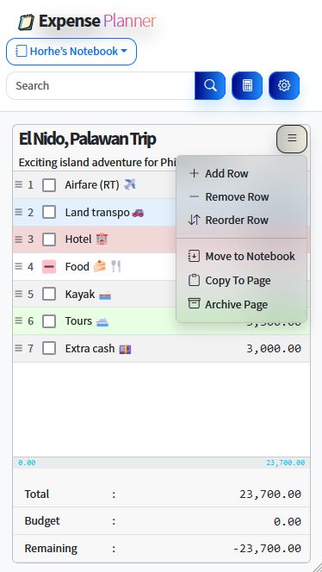Screen dimensions: 322x572
Task: Toggle the Food row's partial checkbox
Action: [49, 267]
